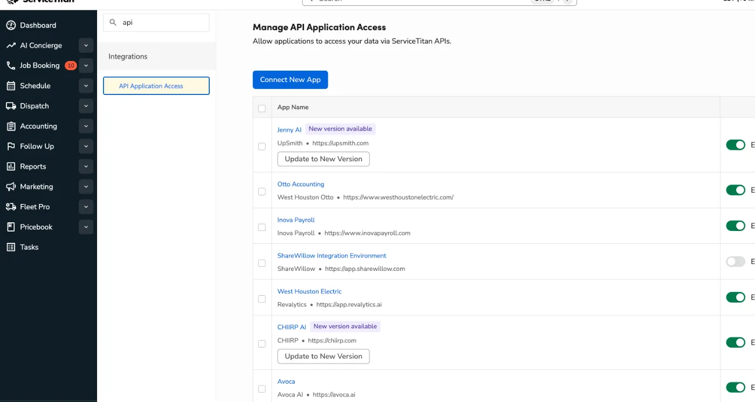
Task: Expand the Job Booking menu chevron
Action: pyautogui.click(x=86, y=65)
